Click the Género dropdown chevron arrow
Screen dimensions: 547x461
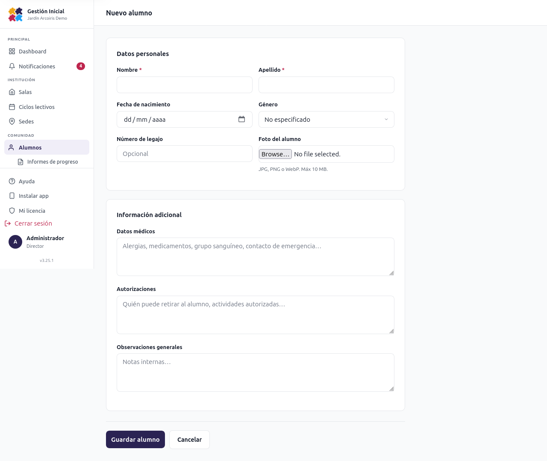click(386, 119)
